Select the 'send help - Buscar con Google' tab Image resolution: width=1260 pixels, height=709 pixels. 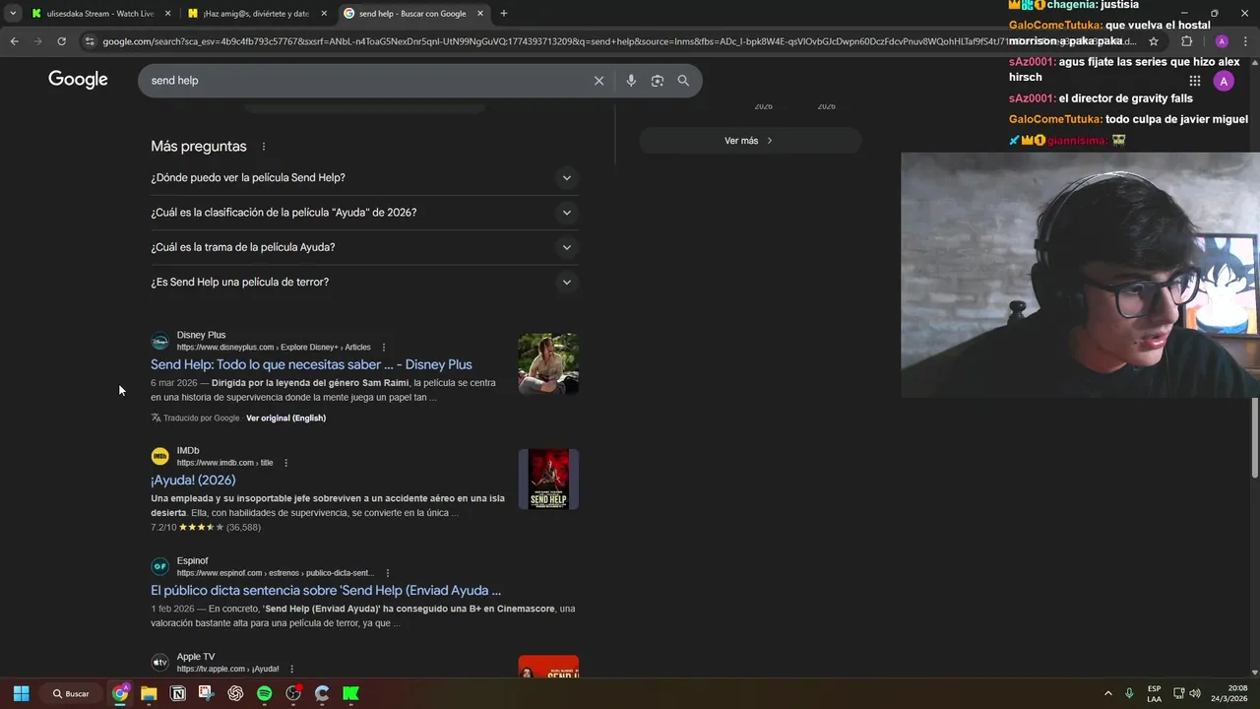point(413,14)
